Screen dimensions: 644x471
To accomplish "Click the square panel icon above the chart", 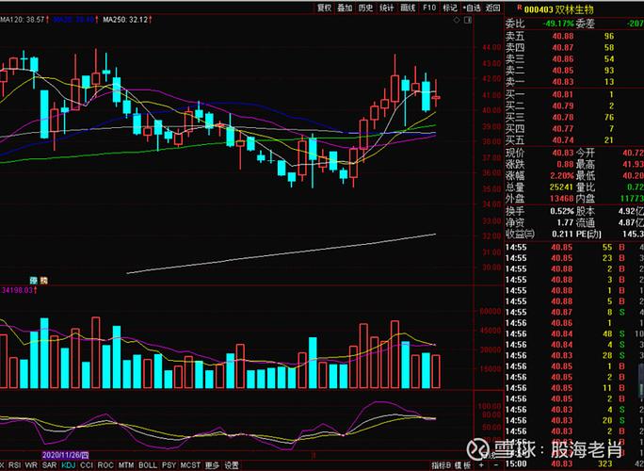I will pos(467,20).
